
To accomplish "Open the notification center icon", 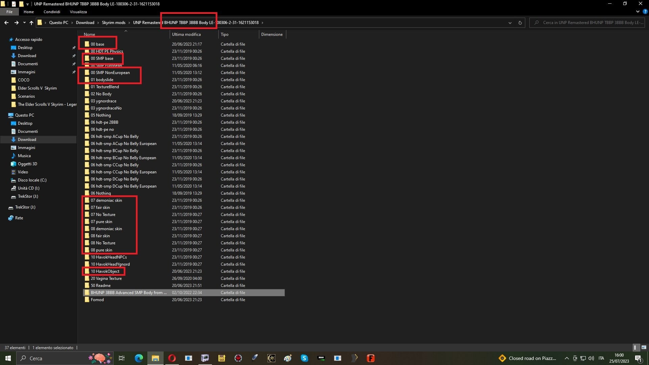I will point(638,358).
